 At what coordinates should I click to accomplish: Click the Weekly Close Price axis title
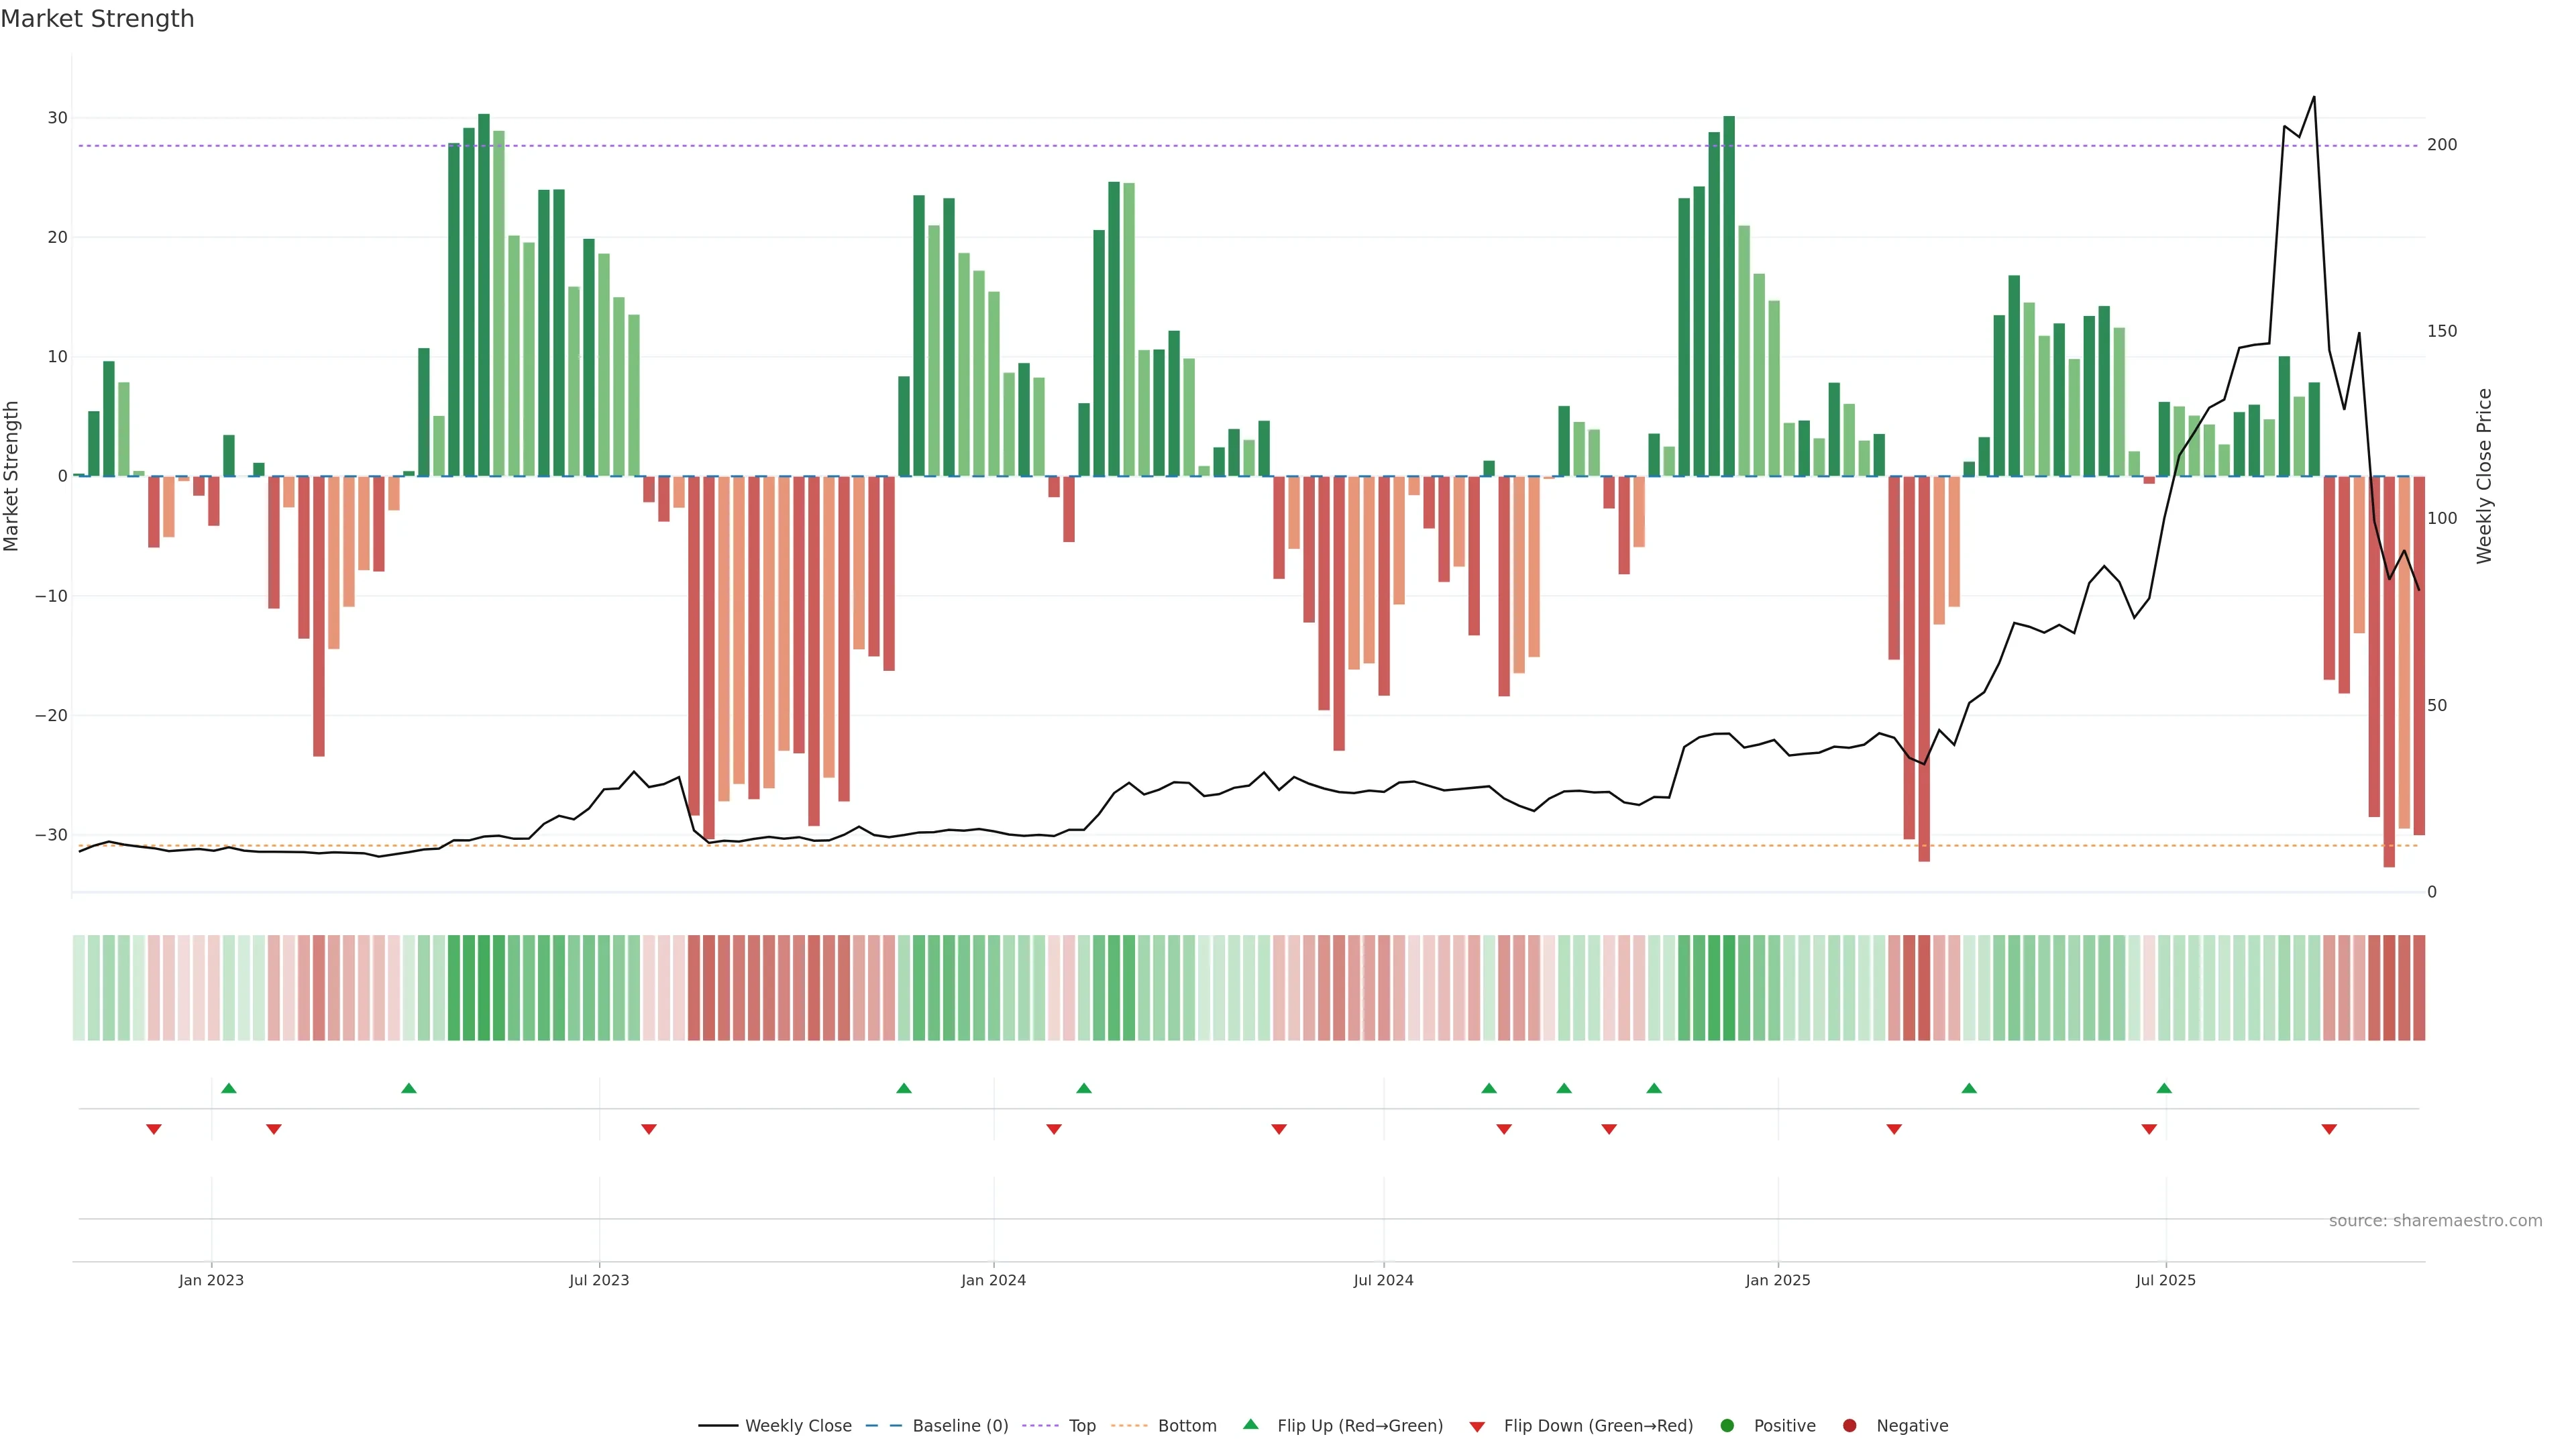tap(2484, 476)
